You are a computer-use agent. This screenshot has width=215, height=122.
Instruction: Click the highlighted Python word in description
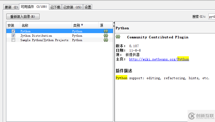122,78
